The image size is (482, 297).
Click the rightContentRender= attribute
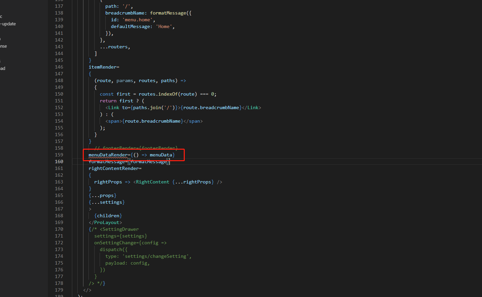115,168
